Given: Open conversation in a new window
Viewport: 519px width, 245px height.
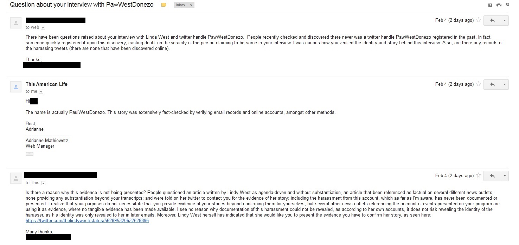Looking at the screenshot, I should (x=507, y=5).
